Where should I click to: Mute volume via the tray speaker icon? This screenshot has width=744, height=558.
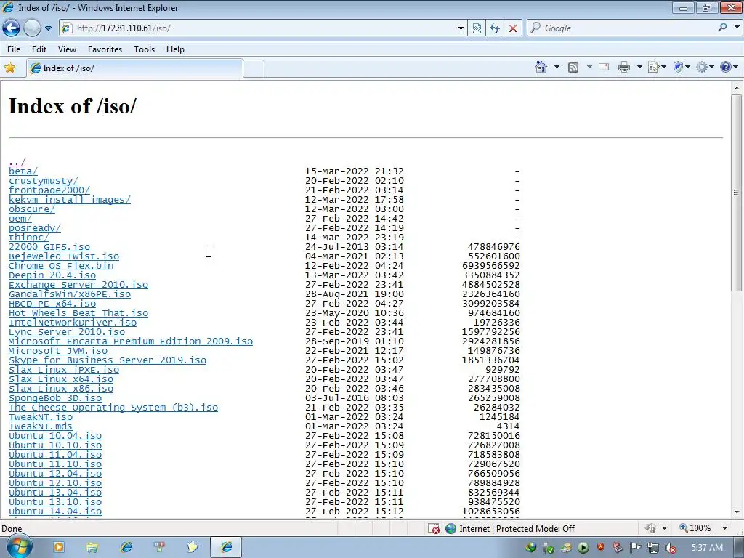(x=671, y=548)
